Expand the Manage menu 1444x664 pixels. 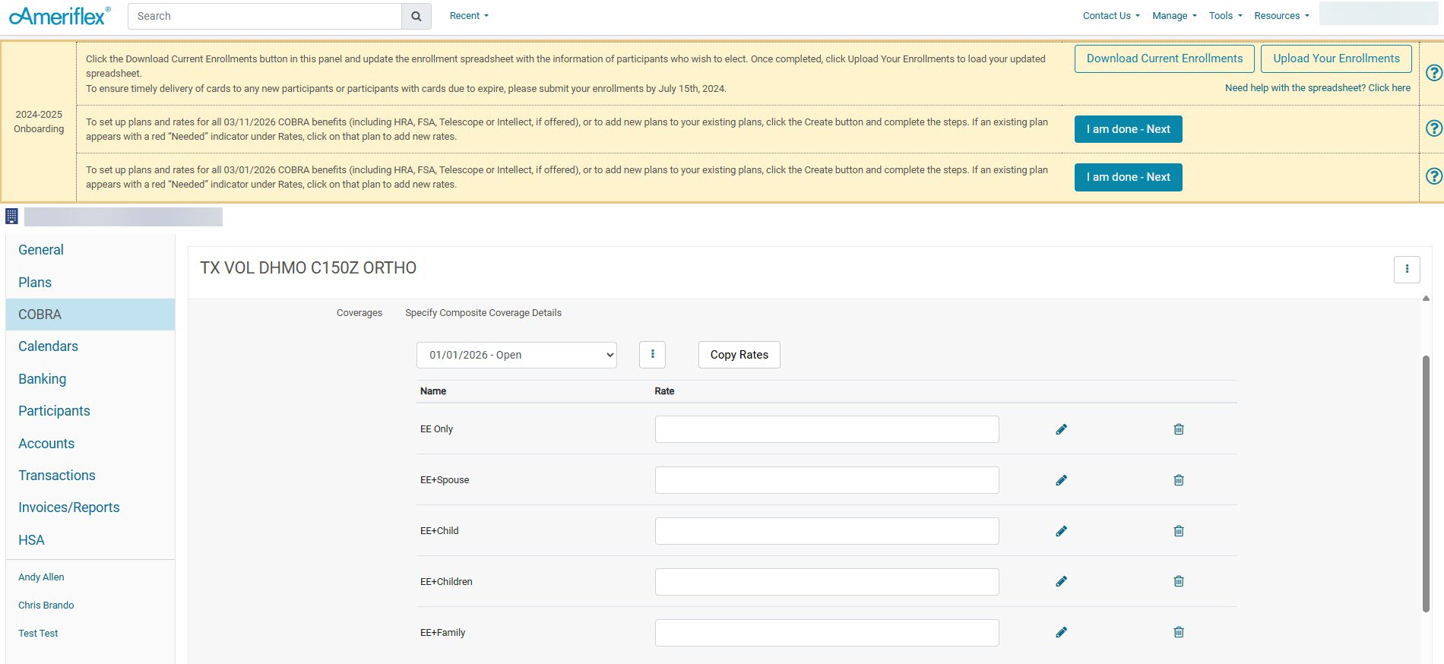[x=1174, y=16]
